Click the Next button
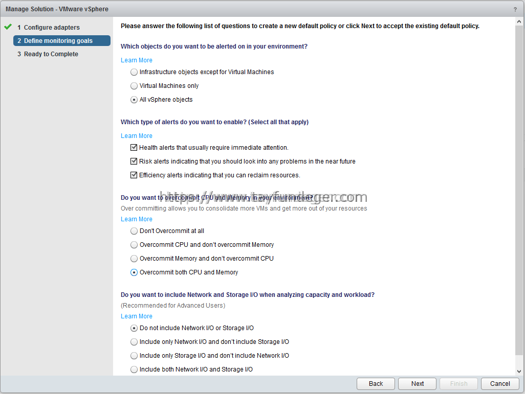The image size is (525, 394). pos(417,384)
